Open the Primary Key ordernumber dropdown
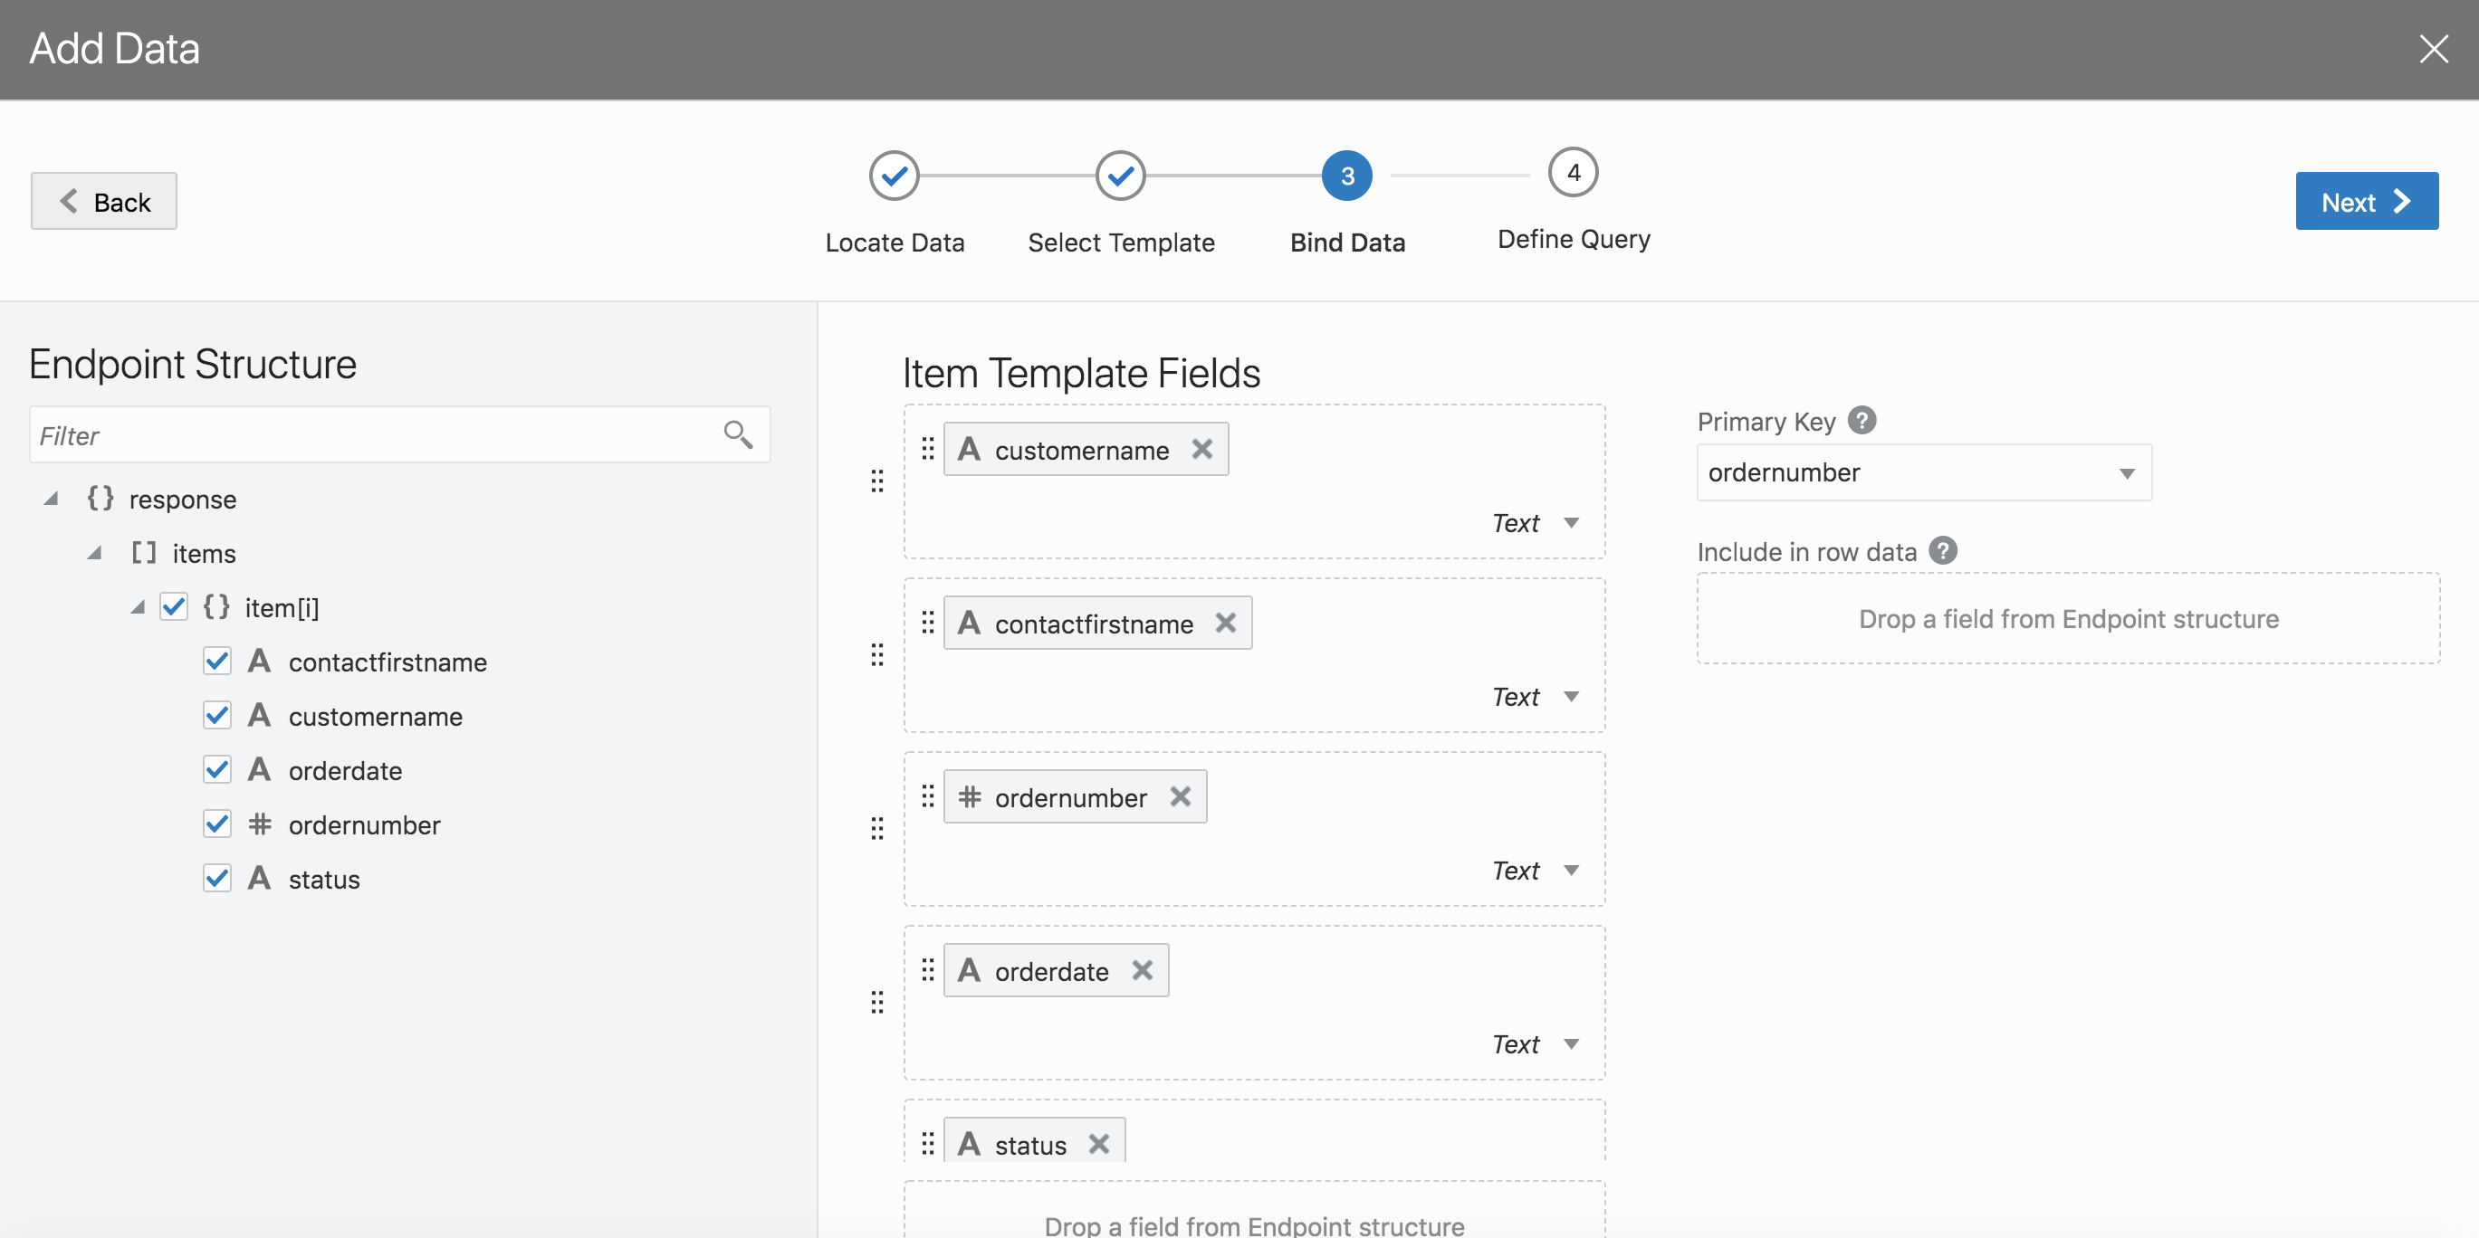Image resolution: width=2479 pixels, height=1238 pixels. click(x=1924, y=472)
